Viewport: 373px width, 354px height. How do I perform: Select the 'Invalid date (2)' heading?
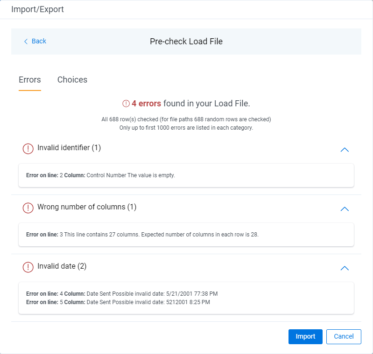[62, 266]
